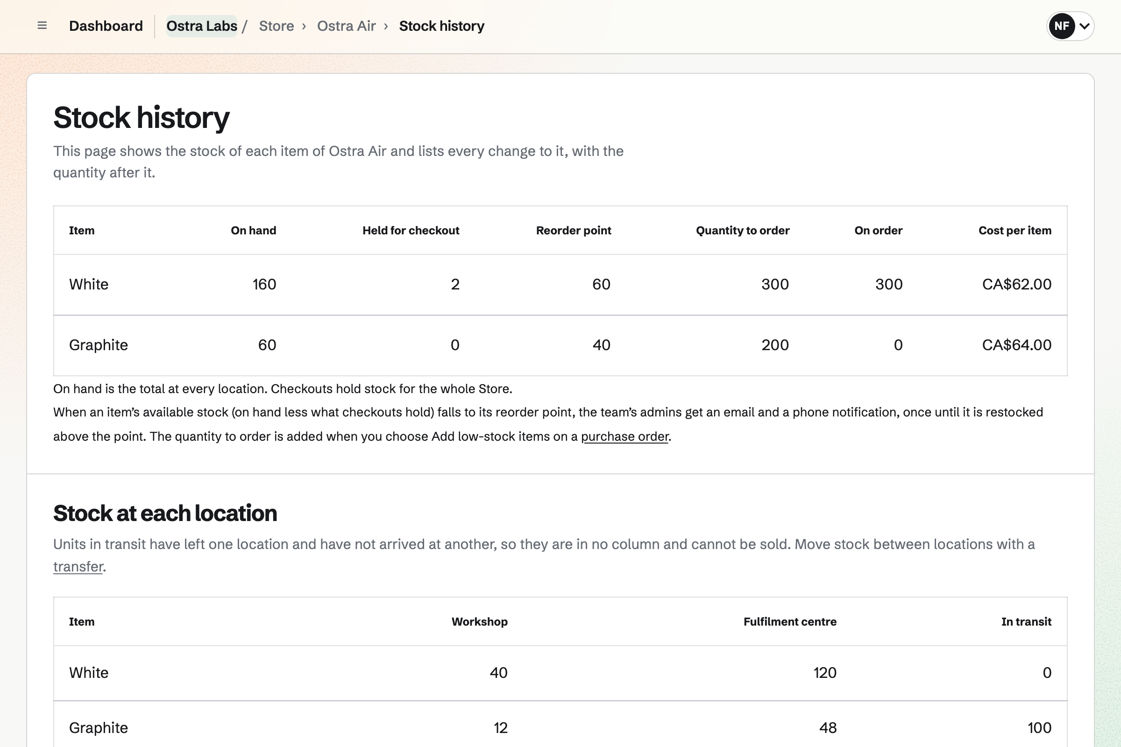Open the NF account dropdown
This screenshot has height=747, width=1121.
(1070, 26)
